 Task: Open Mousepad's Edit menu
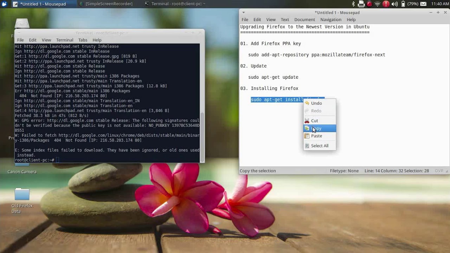(257, 20)
